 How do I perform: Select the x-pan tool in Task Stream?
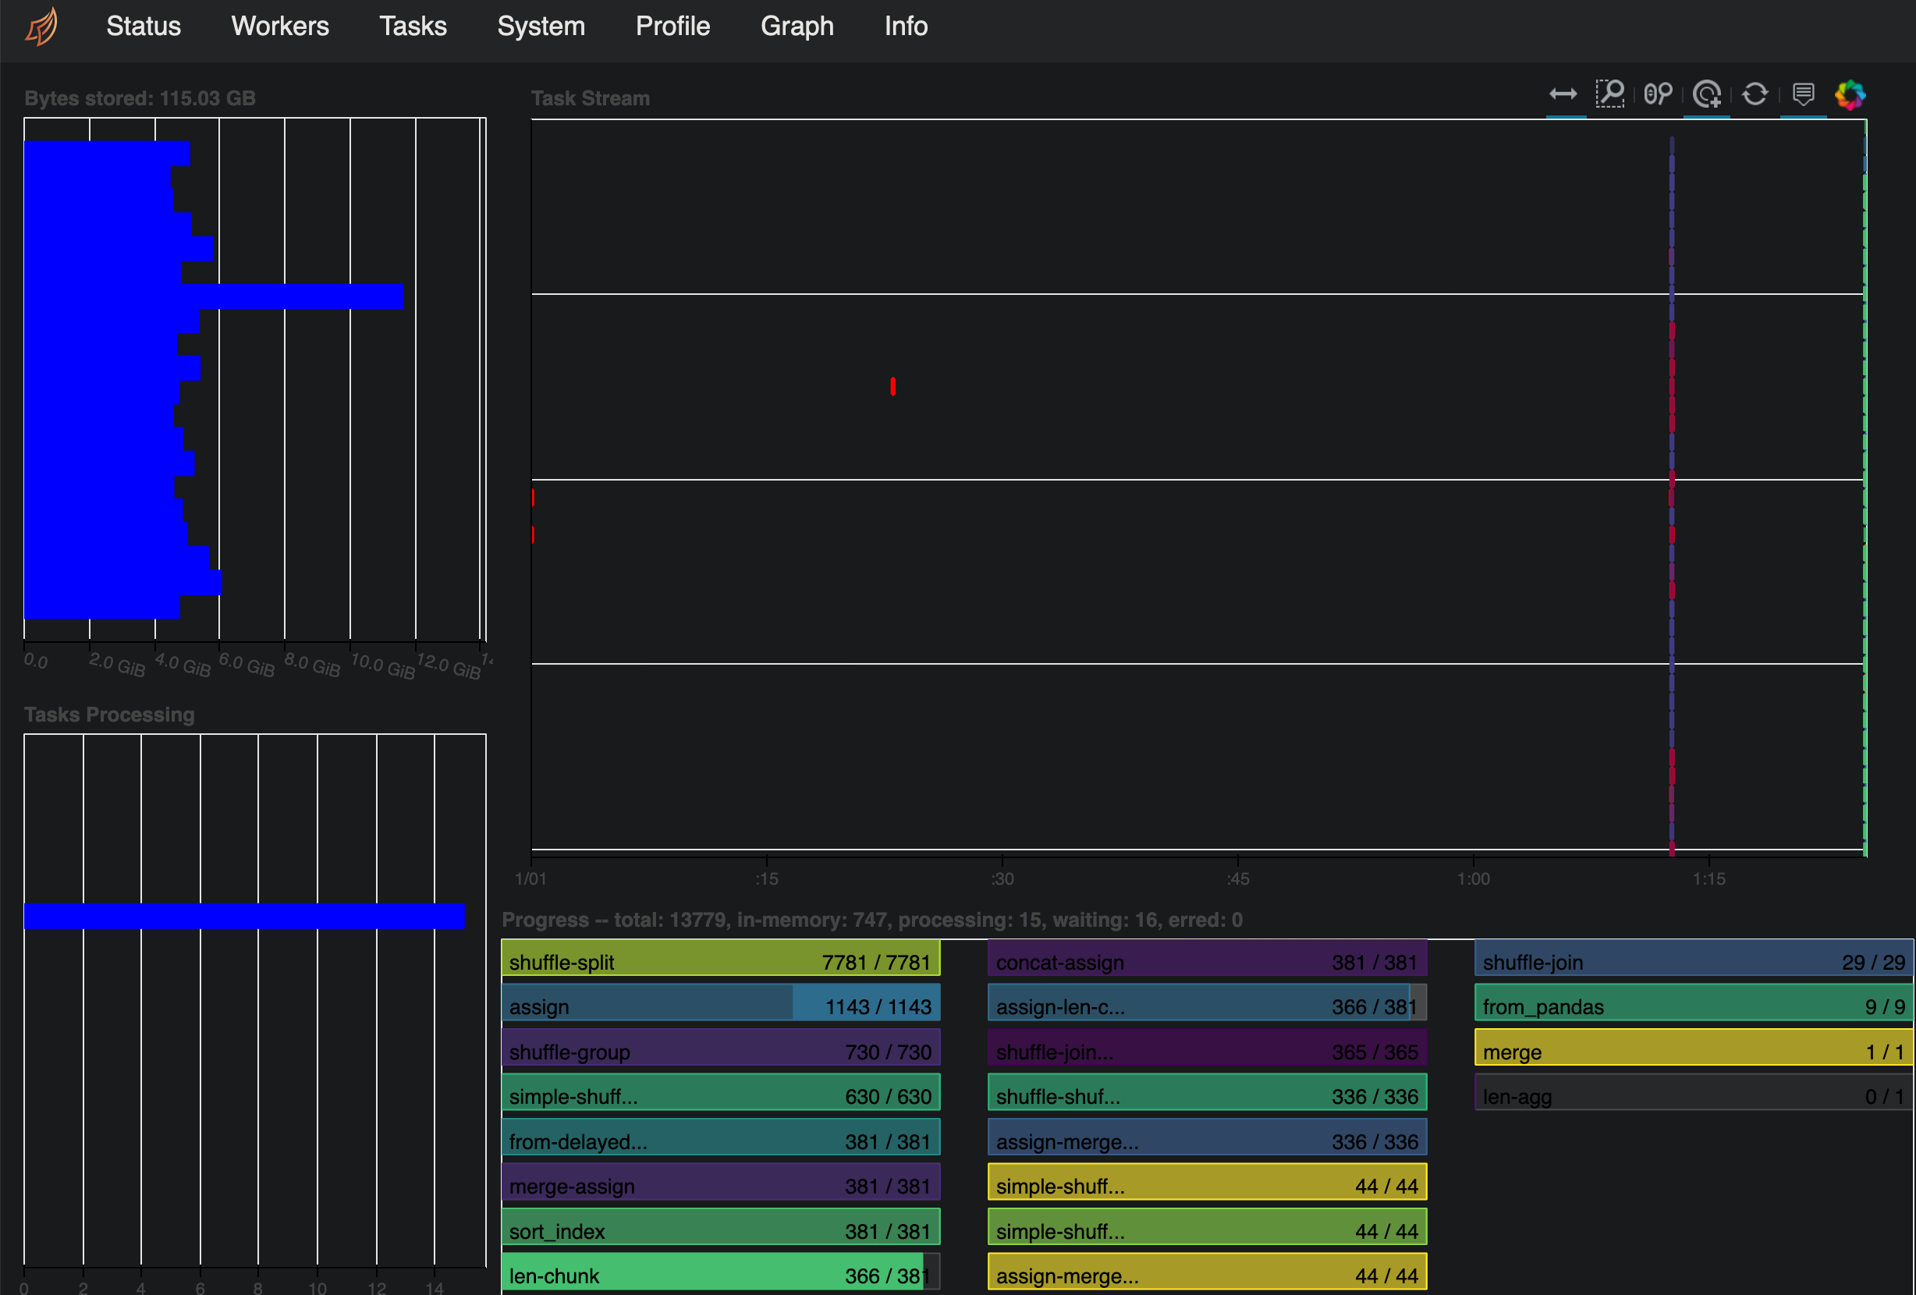pos(1563,95)
